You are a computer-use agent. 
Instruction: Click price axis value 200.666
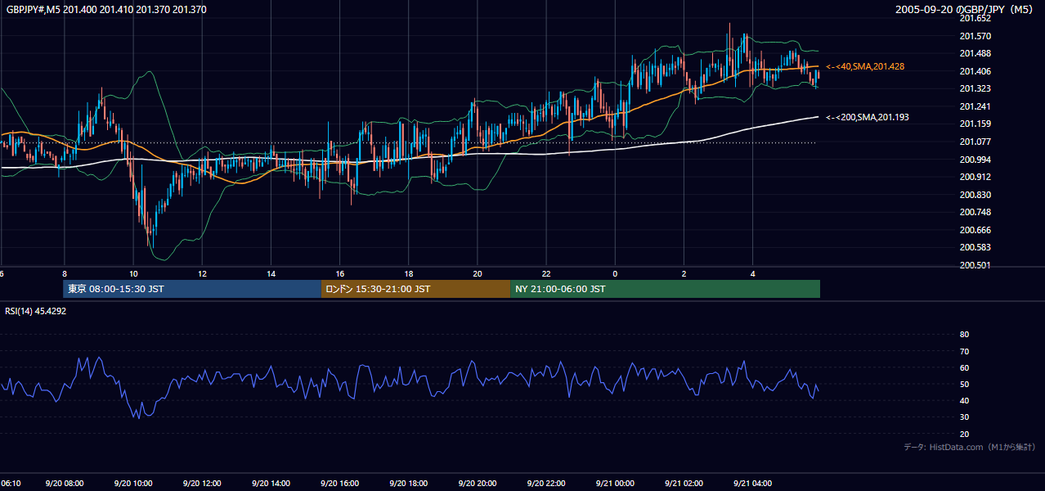click(x=975, y=230)
